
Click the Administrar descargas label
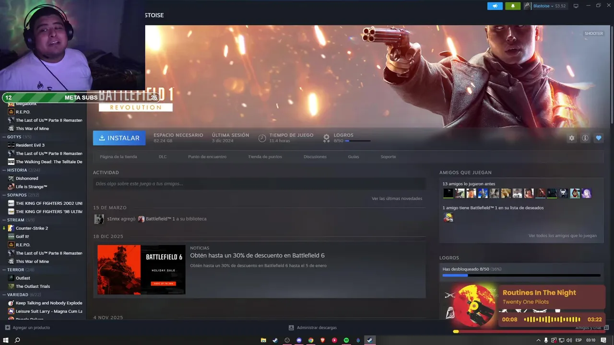click(x=317, y=328)
